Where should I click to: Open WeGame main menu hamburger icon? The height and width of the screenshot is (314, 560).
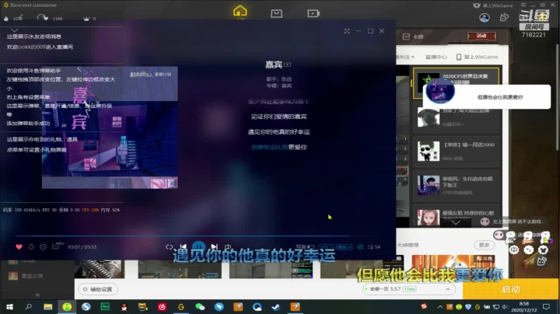tap(523, 5)
